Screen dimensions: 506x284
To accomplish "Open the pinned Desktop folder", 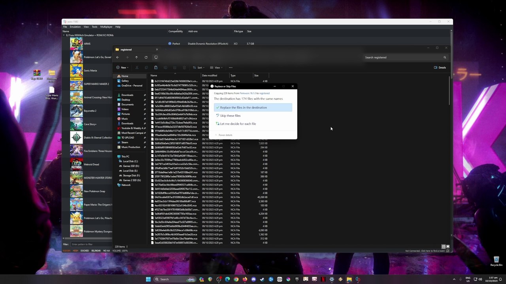I will pyautogui.click(x=126, y=100).
